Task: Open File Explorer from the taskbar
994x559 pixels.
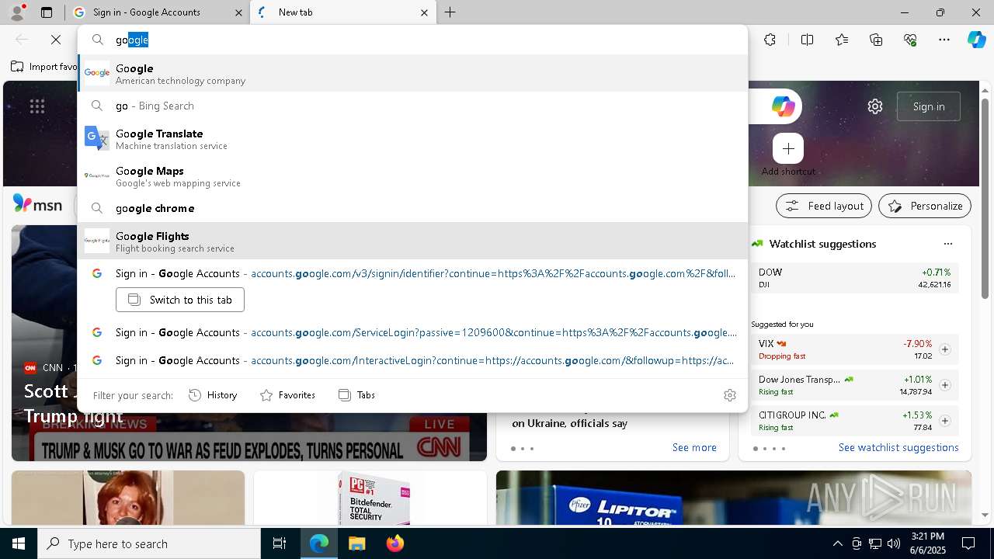Action: coord(356,543)
